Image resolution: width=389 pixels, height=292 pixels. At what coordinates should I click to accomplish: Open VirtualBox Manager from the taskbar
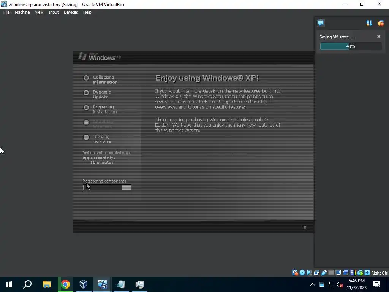[83, 284]
